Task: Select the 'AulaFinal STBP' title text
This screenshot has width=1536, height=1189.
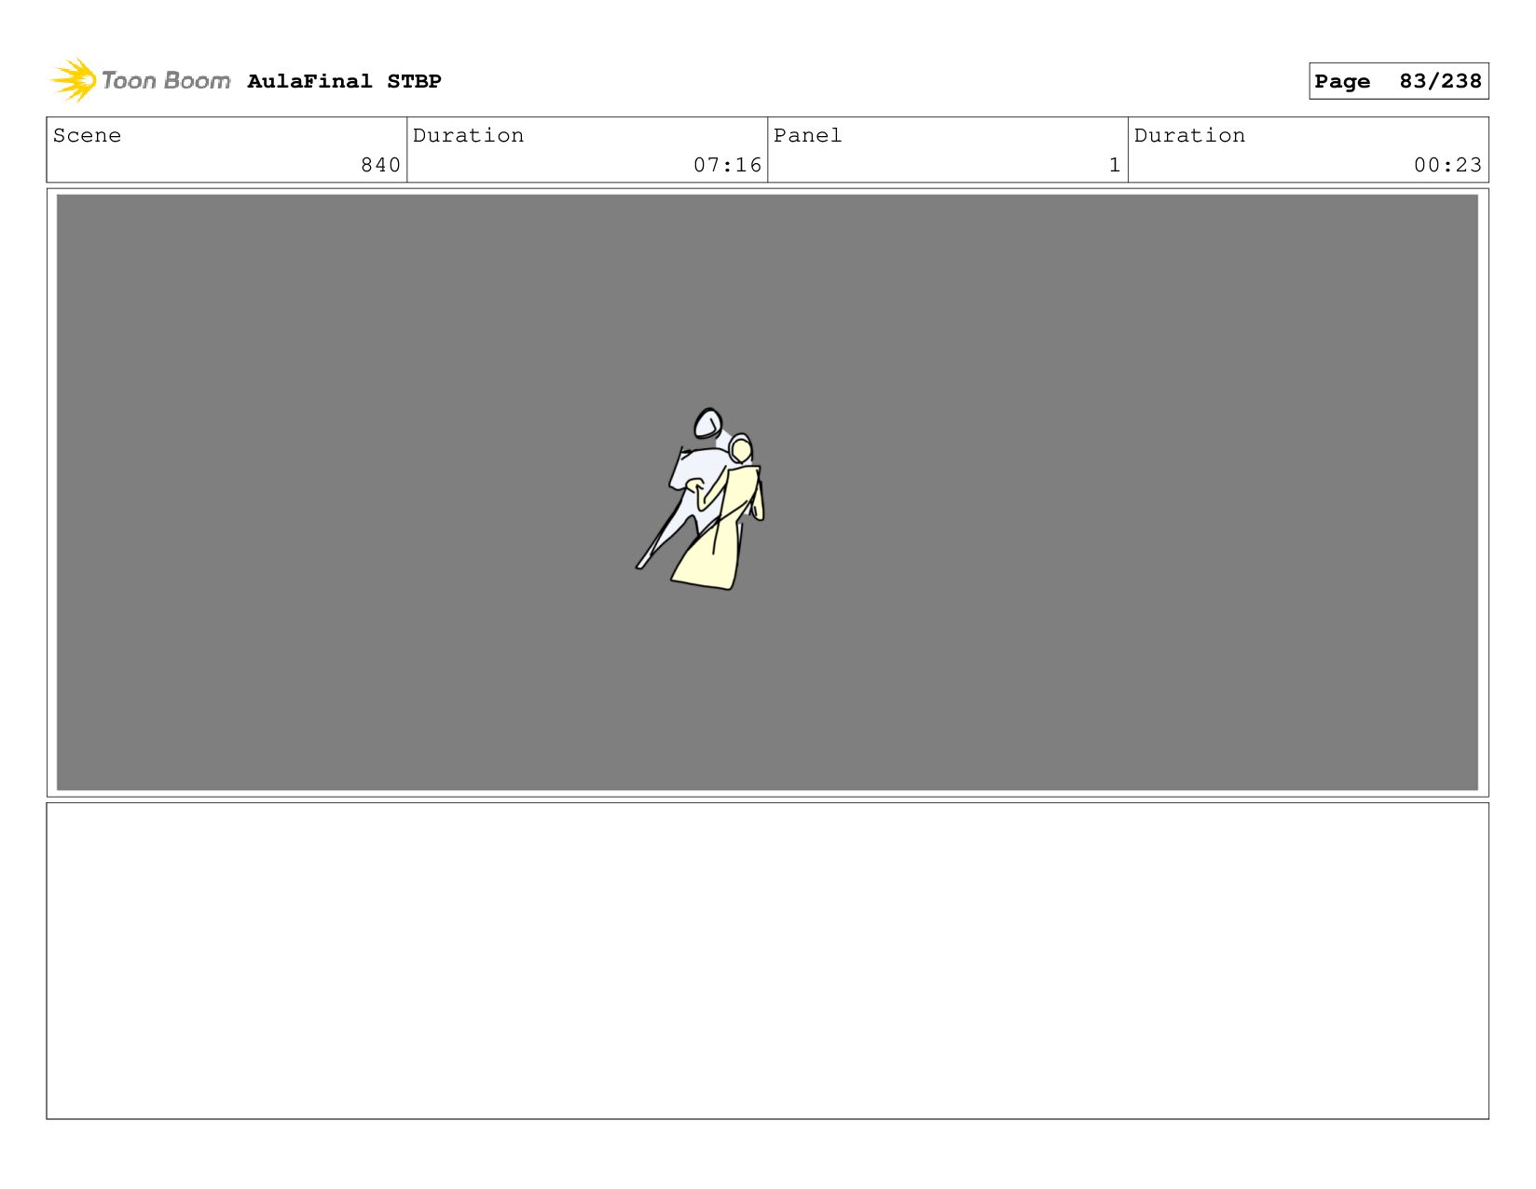Action: pos(344,81)
